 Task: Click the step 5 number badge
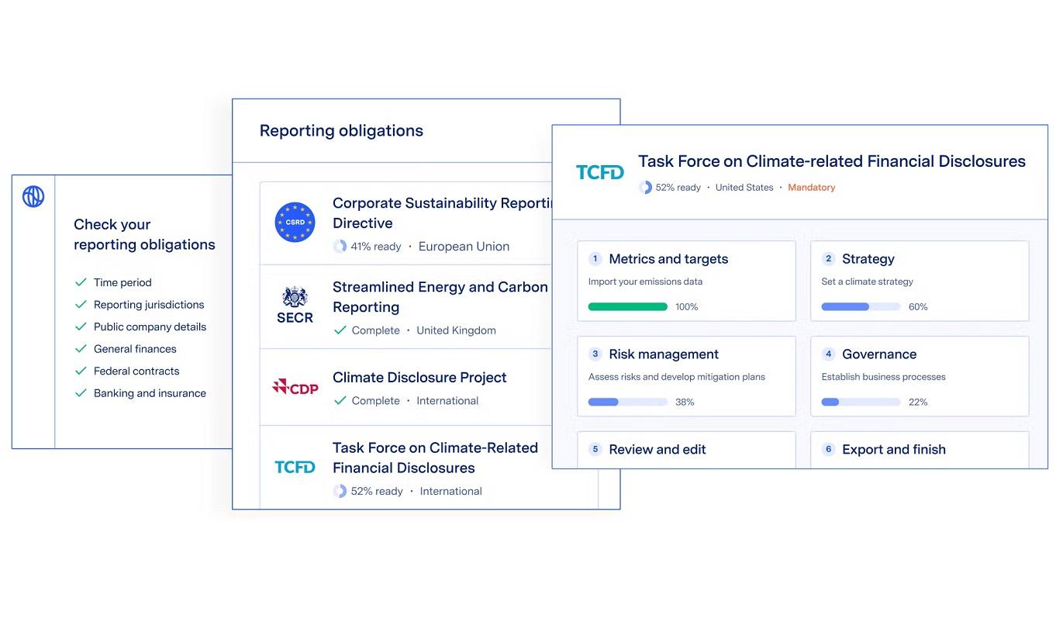click(595, 449)
